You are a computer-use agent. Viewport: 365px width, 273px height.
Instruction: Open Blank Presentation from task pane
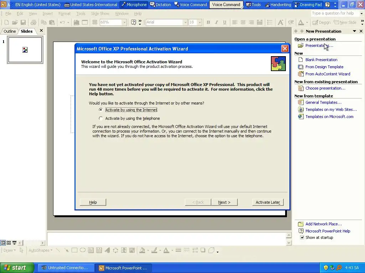pyautogui.click(x=321, y=60)
